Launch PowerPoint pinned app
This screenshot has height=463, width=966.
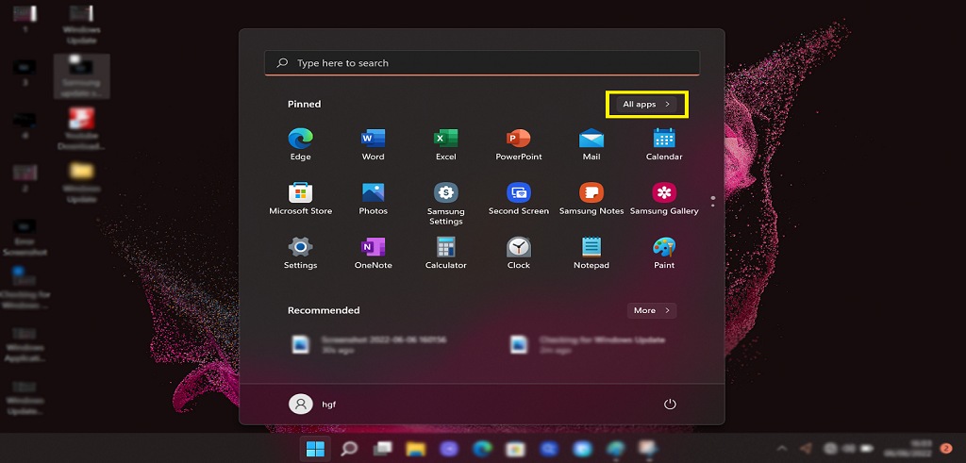[x=519, y=144]
